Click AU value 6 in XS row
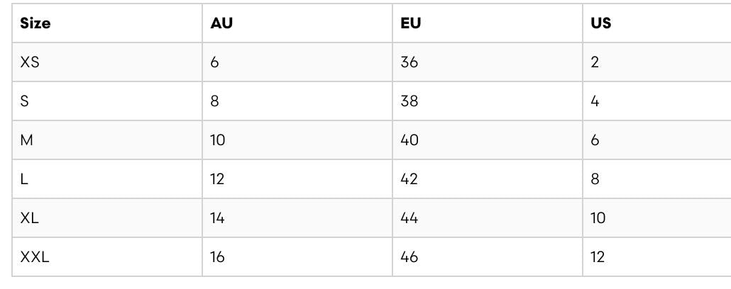The image size is (731, 289). (297, 62)
